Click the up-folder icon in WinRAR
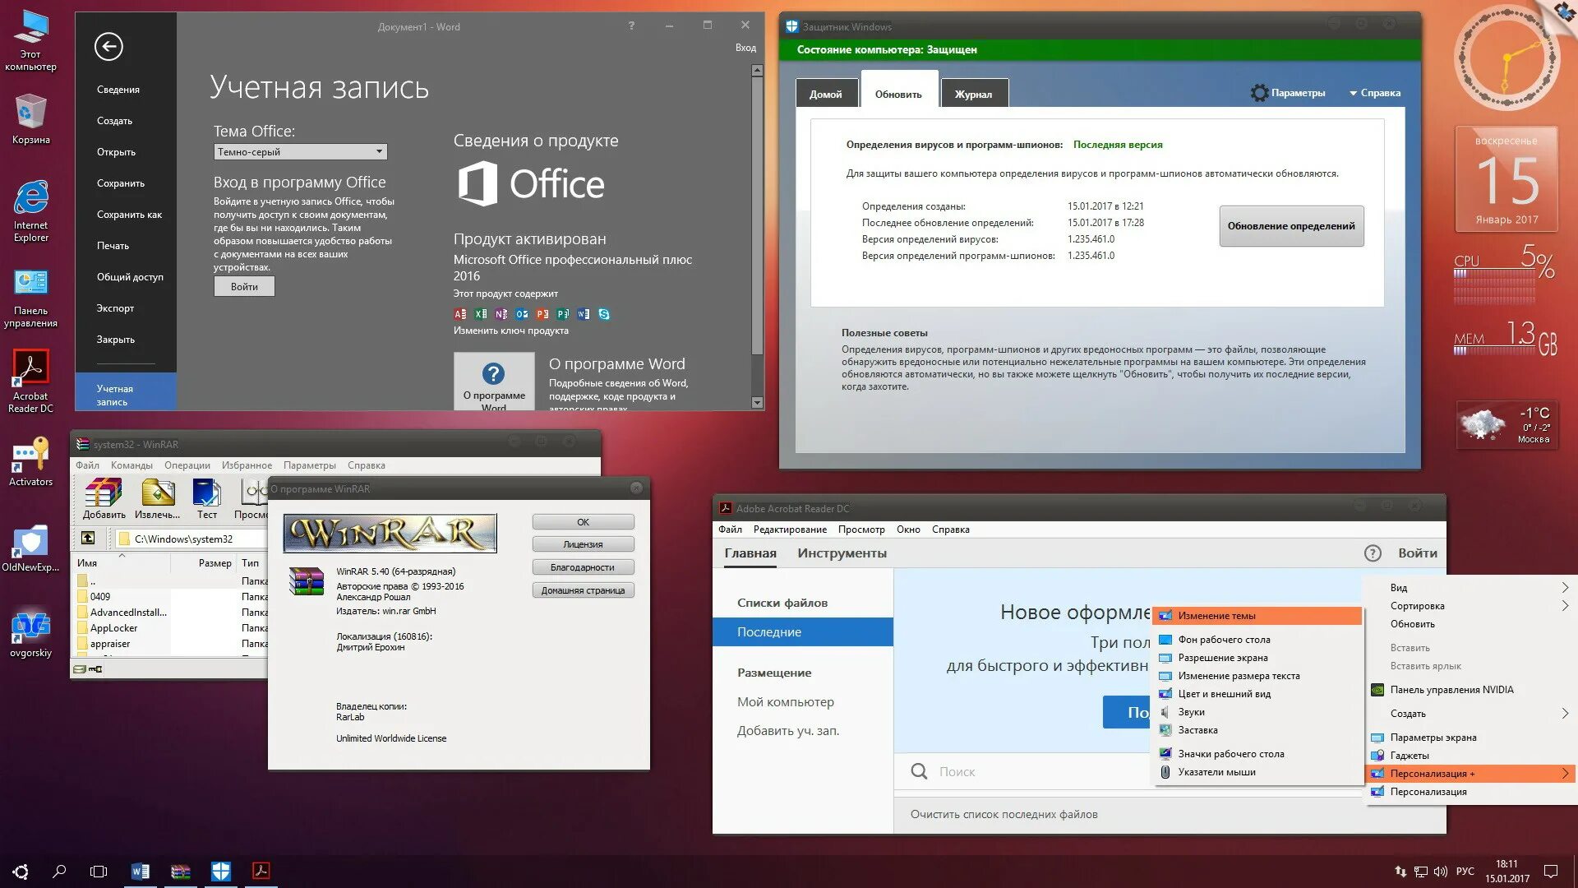 point(88,539)
